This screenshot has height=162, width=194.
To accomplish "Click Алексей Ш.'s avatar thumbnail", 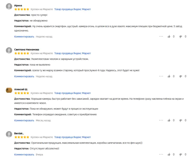I will [x=9, y=90].
